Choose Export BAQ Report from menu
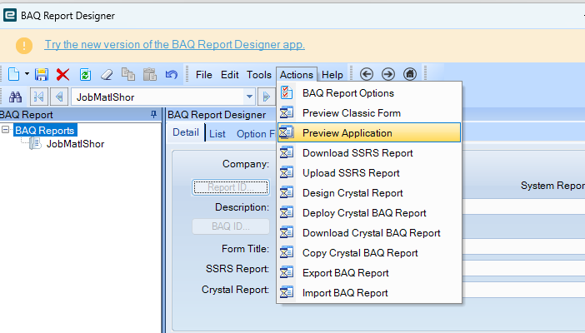This screenshot has height=333, width=585. click(345, 272)
